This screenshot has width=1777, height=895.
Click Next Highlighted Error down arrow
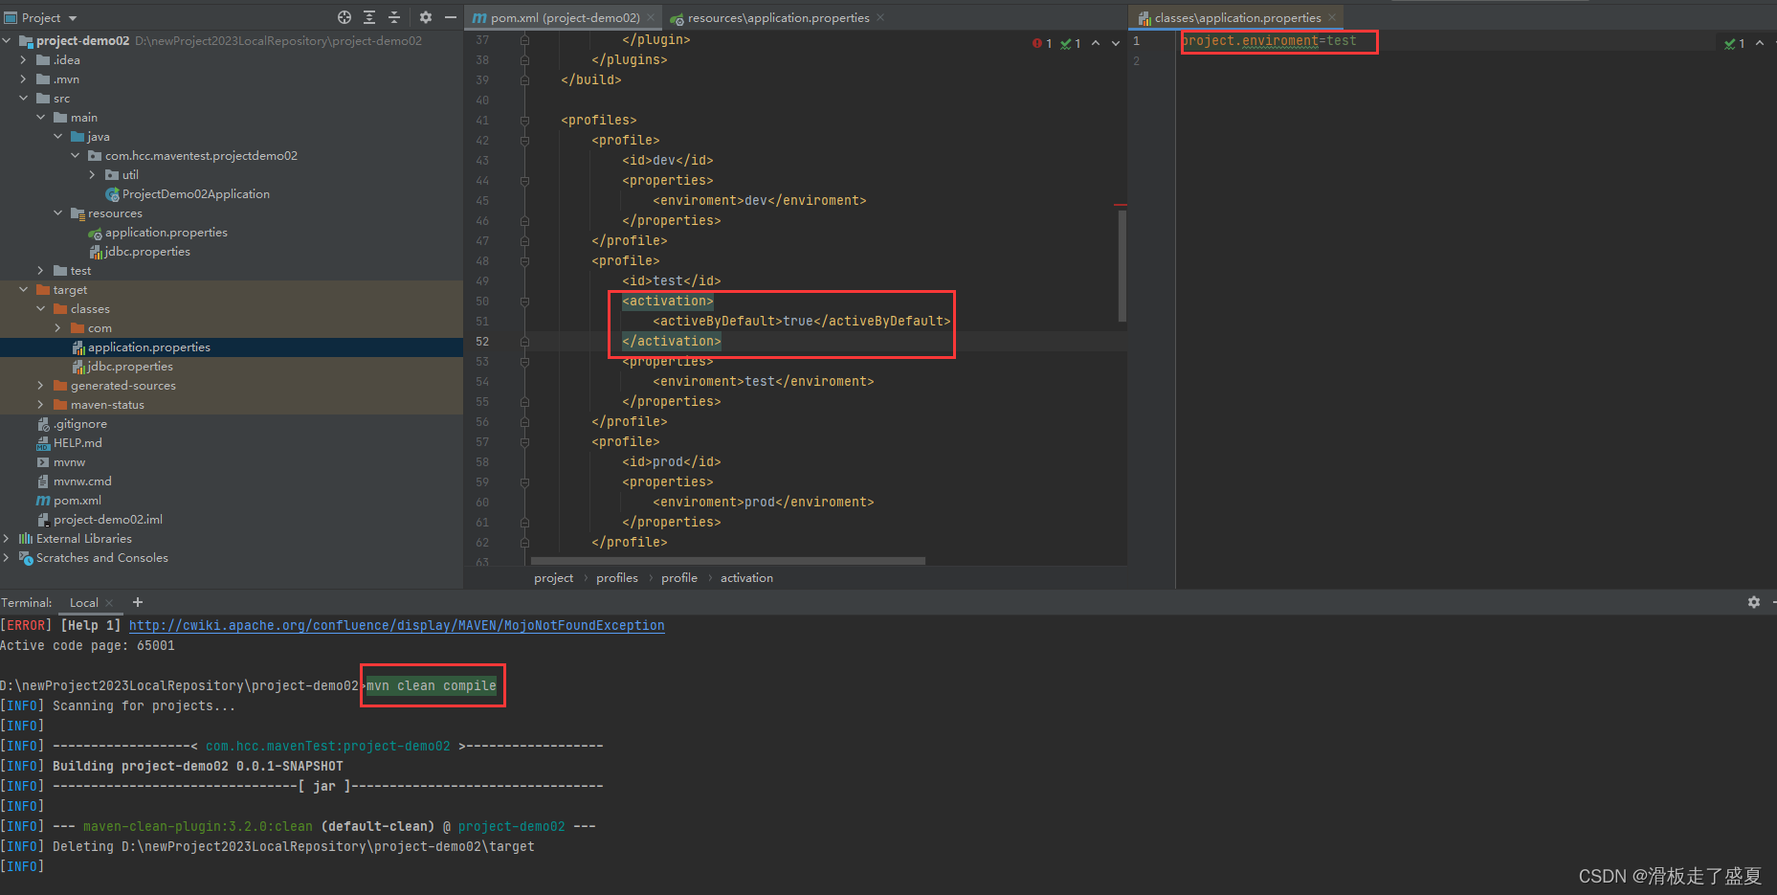coord(1114,43)
